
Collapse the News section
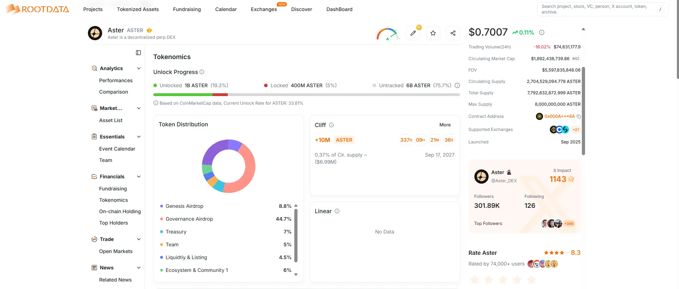(x=139, y=268)
